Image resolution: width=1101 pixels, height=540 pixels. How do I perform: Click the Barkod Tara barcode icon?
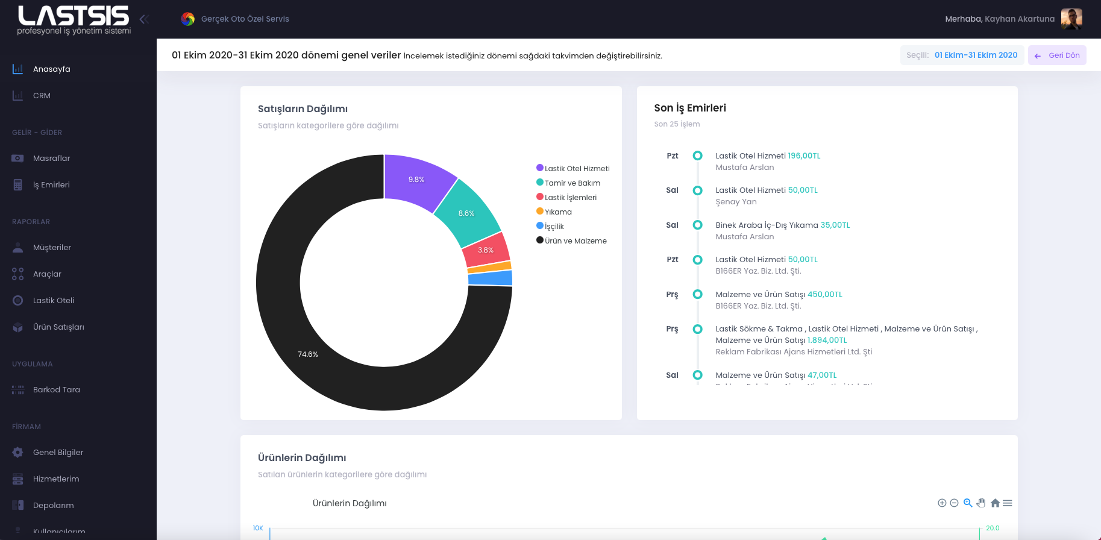pyautogui.click(x=18, y=389)
